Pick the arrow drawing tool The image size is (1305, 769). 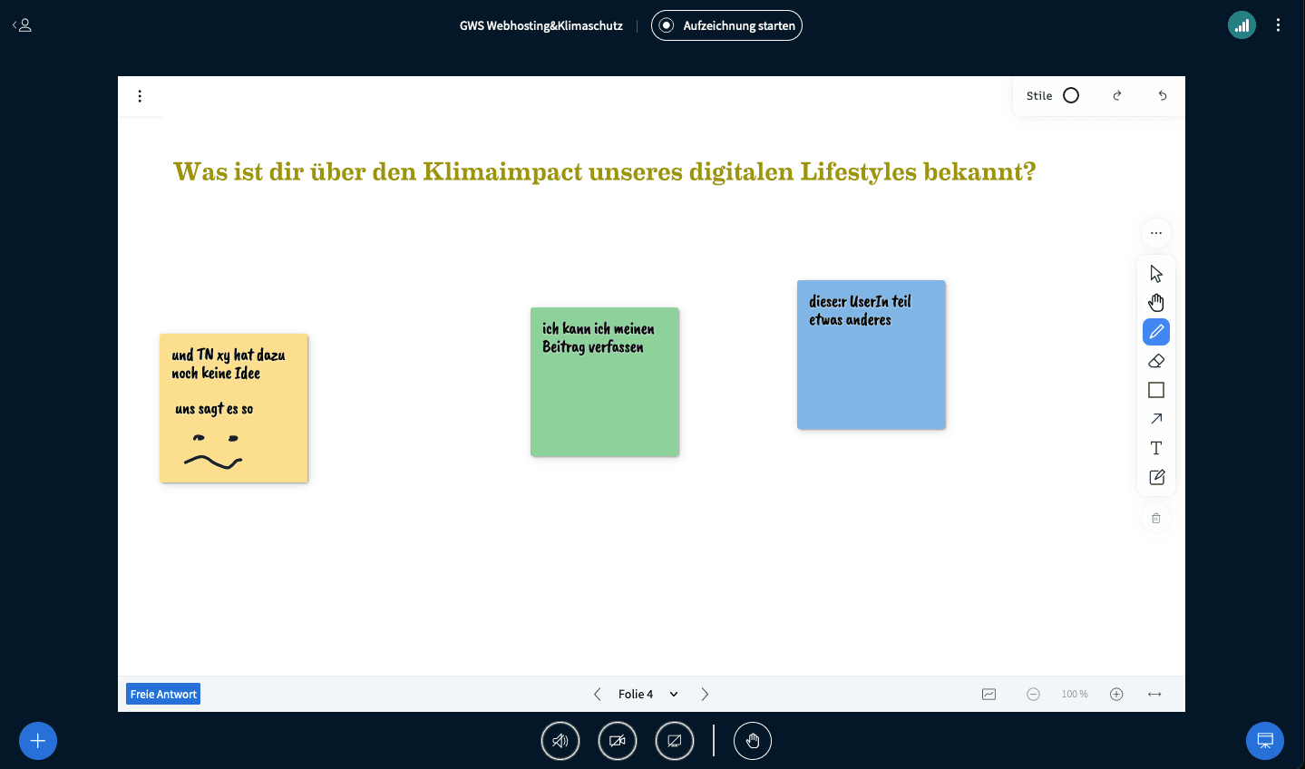pyautogui.click(x=1156, y=419)
